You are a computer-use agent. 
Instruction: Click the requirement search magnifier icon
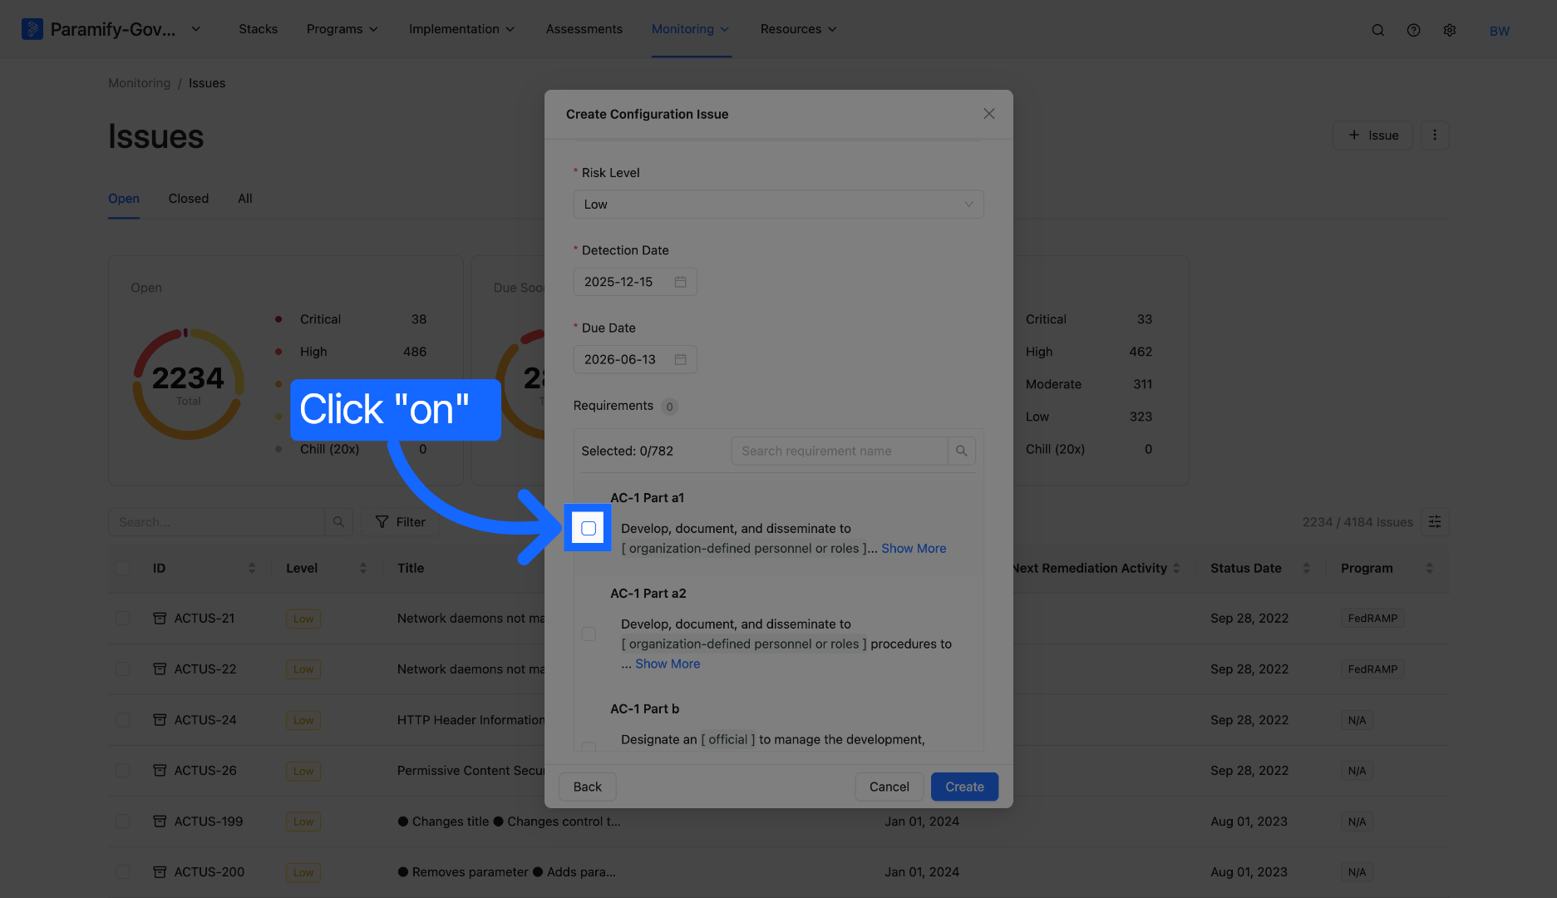(x=961, y=451)
